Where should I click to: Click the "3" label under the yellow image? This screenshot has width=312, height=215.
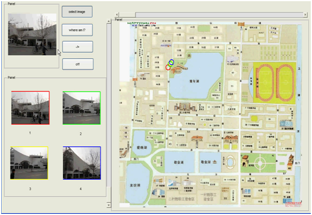[30, 189]
